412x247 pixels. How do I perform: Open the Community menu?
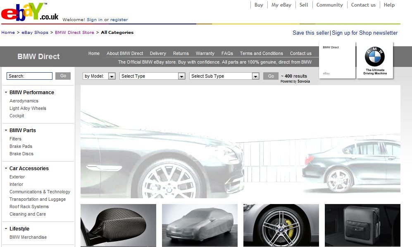329,5
